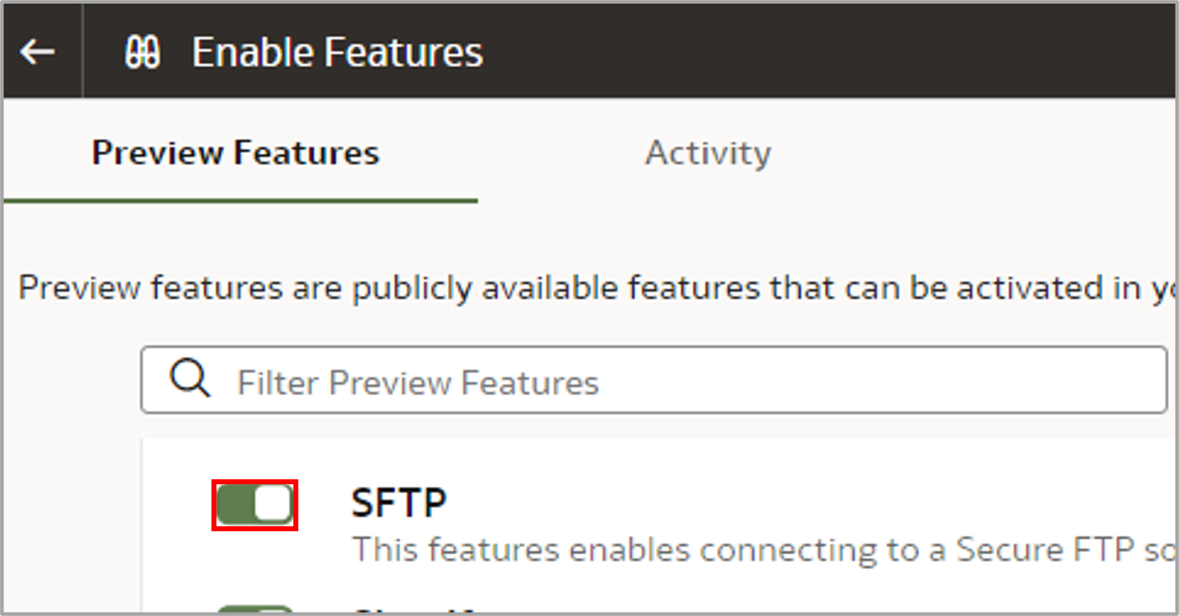Image resolution: width=1179 pixels, height=616 pixels.
Task: Switch to the Activity tab
Action: pos(708,152)
